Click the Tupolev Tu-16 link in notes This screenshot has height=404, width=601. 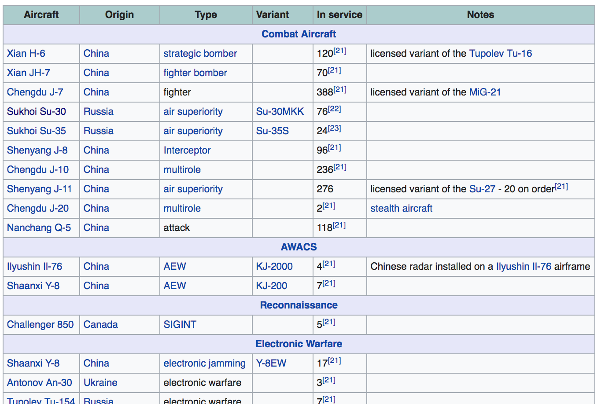(500, 54)
